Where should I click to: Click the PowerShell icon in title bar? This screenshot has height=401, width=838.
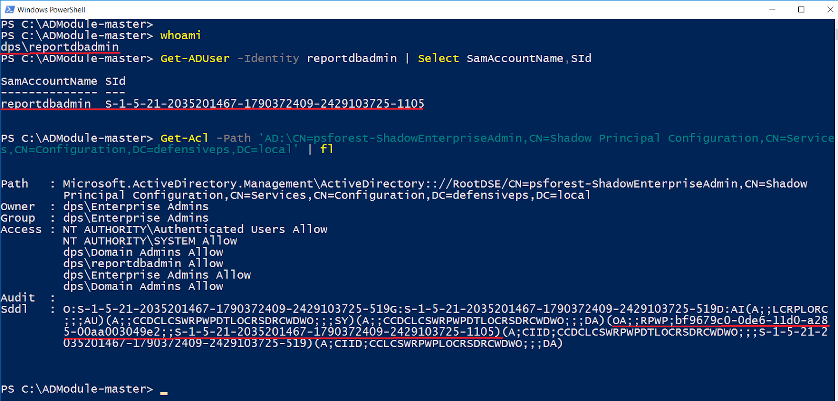click(x=9, y=9)
